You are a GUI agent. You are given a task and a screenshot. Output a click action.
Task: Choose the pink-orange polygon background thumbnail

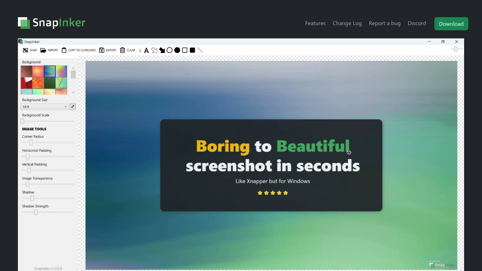(x=38, y=72)
